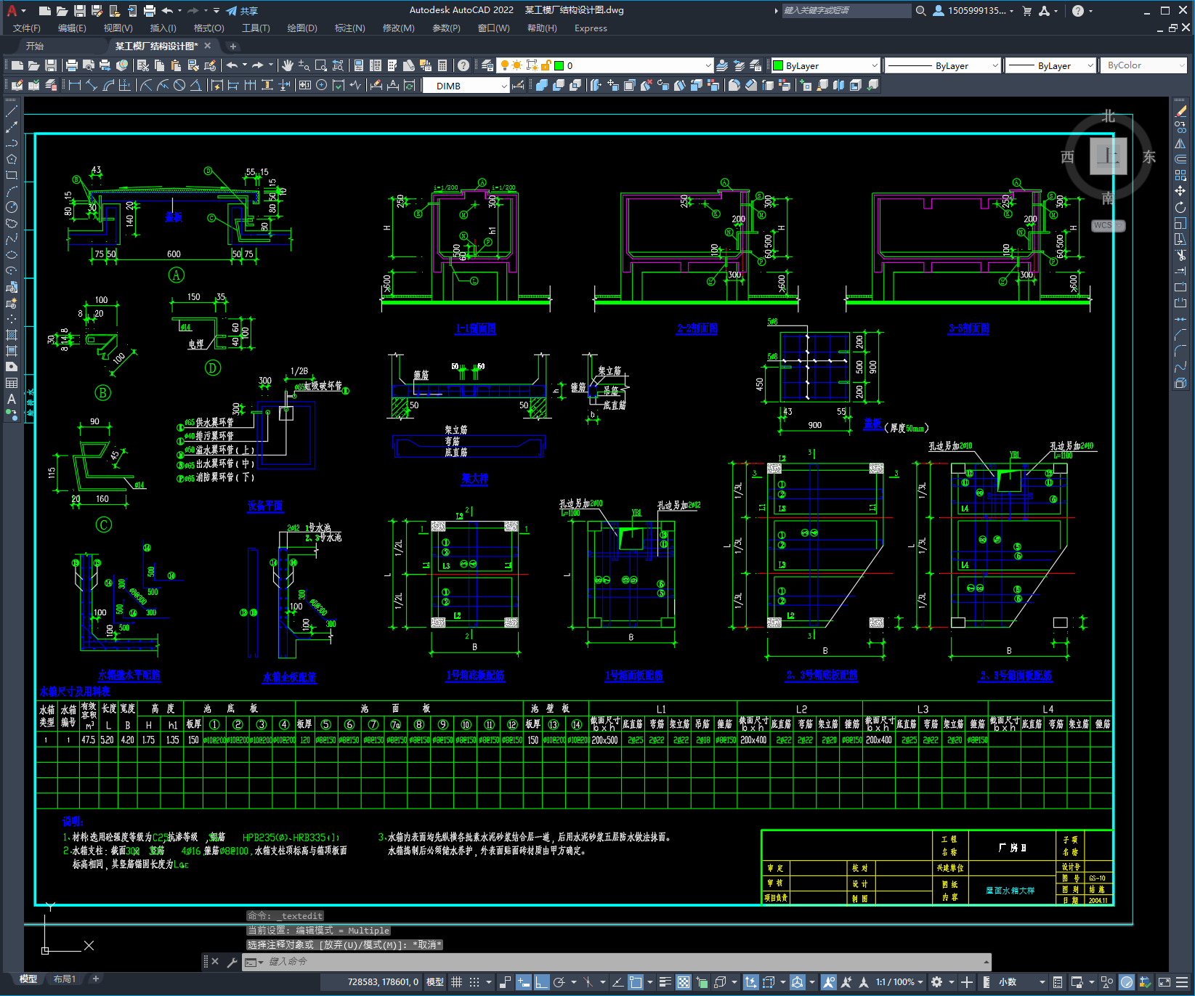Select the Linear dimension tool
1195x996 pixels.
(74, 85)
